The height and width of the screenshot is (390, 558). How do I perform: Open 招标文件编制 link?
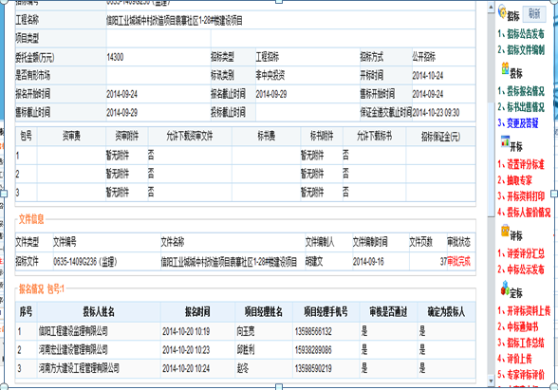(521, 49)
